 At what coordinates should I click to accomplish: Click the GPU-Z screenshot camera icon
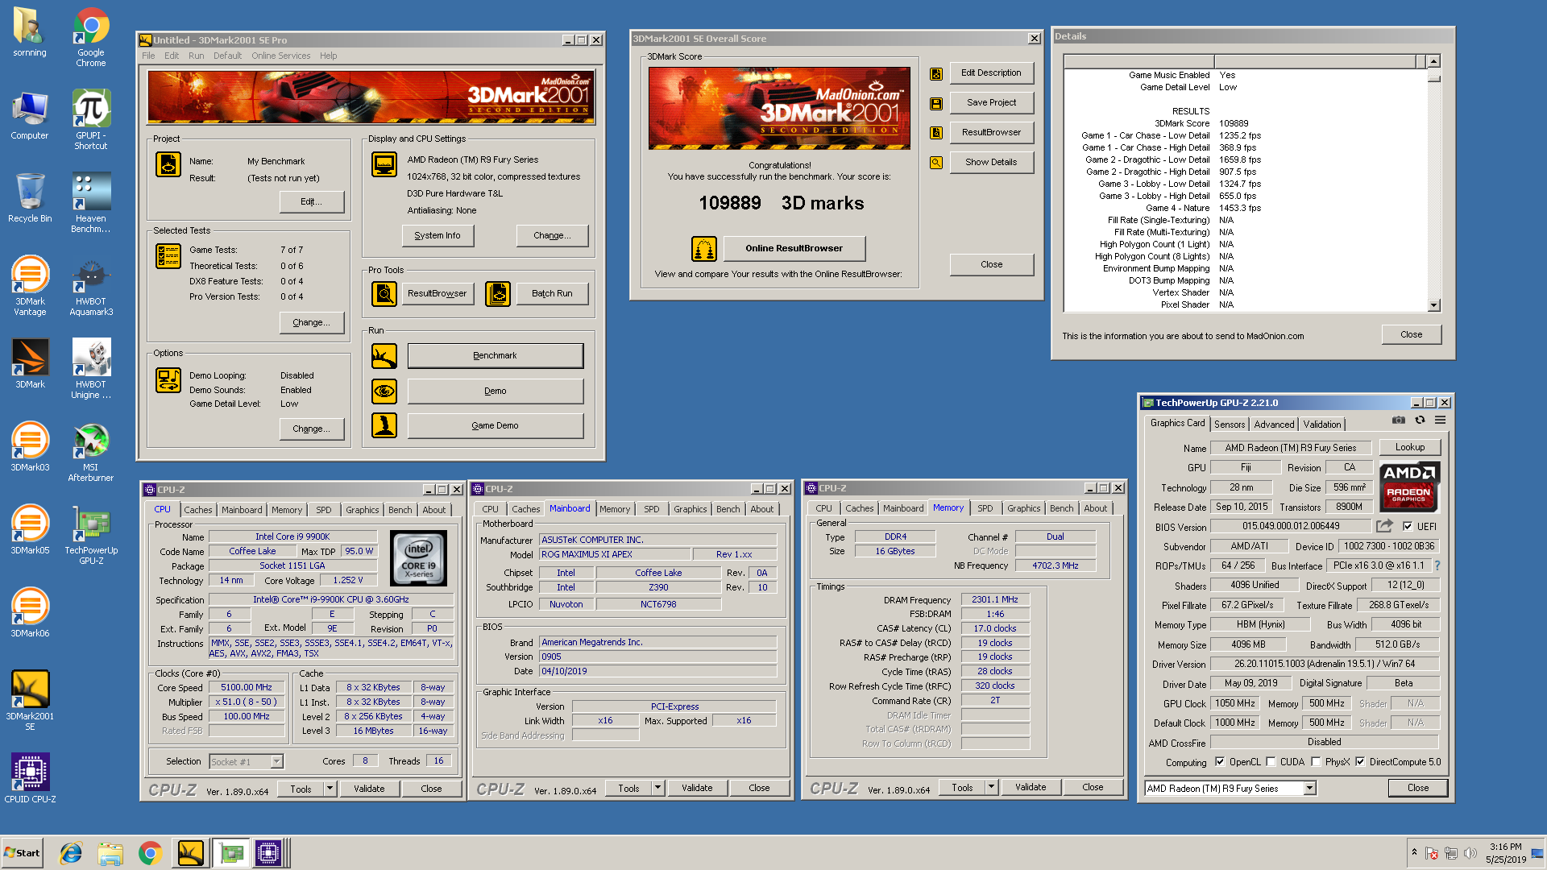[x=1399, y=420]
